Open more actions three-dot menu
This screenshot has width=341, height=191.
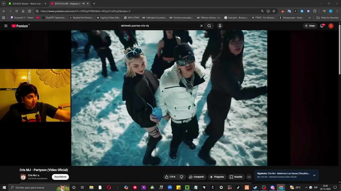coord(249,177)
